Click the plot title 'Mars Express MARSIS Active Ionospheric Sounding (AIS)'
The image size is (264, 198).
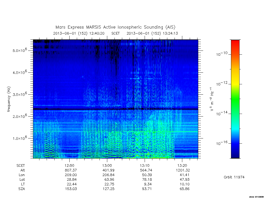point(115,27)
